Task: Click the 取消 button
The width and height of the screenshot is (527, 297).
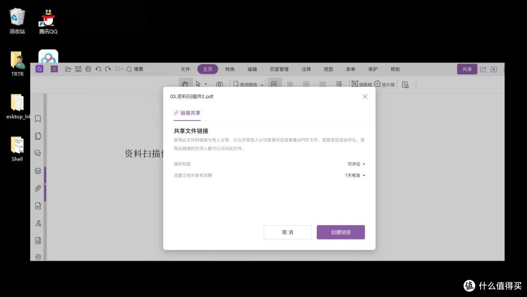Action: click(x=288, y=233)
